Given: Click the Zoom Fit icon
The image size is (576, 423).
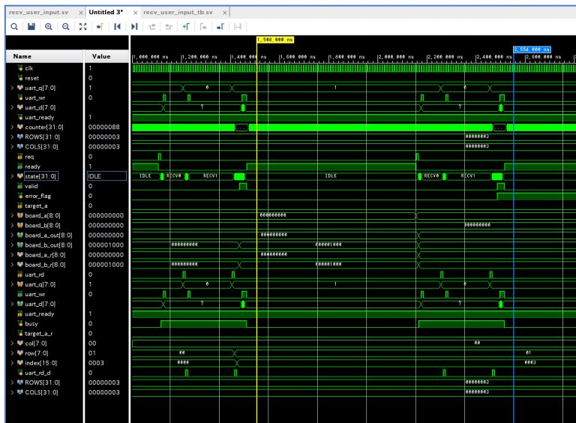Looking at the screenshot, I should click(83, 26).
